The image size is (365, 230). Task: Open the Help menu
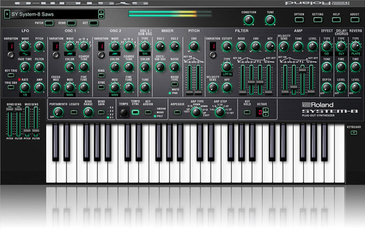336,20
